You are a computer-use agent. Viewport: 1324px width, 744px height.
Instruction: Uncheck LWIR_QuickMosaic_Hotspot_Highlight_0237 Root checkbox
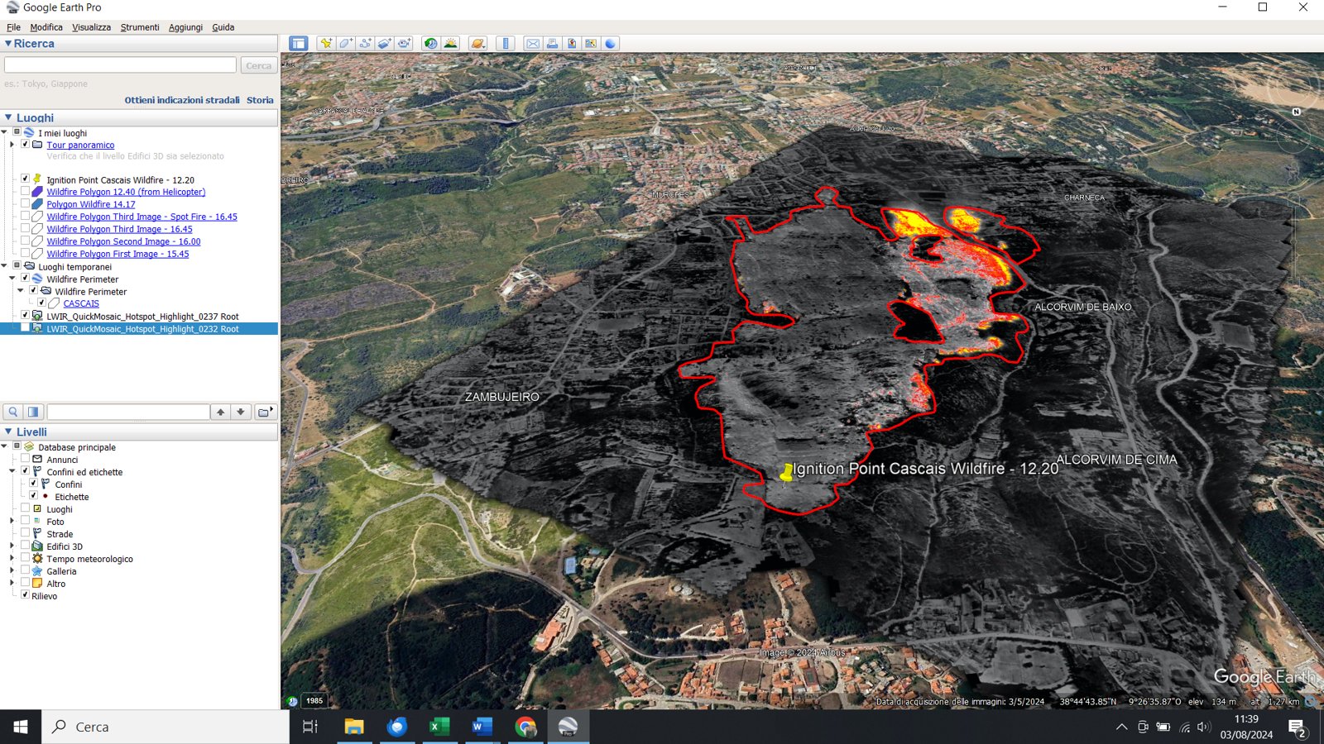tap(25, 315)
